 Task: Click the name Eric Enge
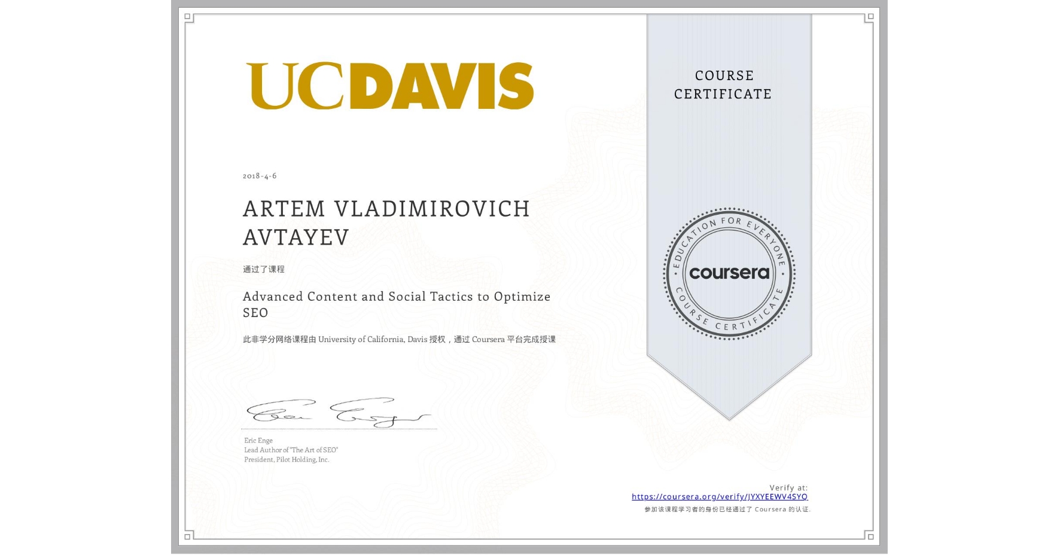tap(258, 440)
